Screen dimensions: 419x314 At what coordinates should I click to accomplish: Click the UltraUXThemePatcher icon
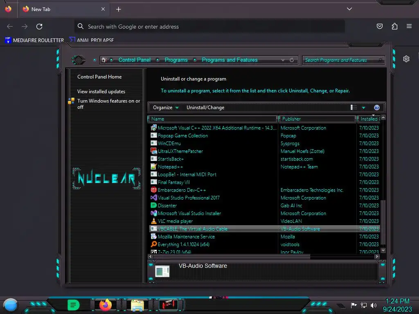click(154, 151)
